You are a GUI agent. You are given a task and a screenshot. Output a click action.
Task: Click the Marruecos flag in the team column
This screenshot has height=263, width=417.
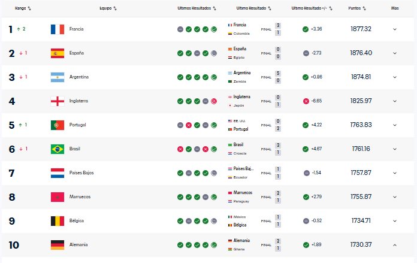[58, 197]
